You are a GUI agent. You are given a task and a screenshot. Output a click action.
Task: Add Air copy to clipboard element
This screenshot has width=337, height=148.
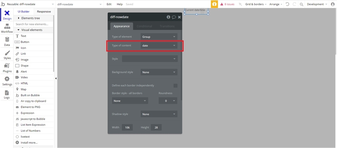(x=33, y=101)
